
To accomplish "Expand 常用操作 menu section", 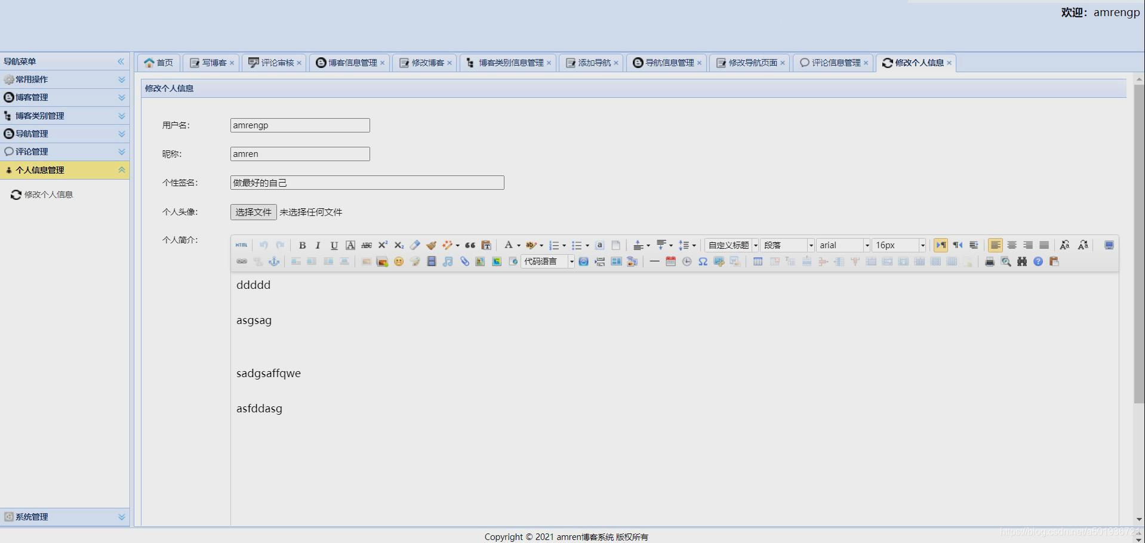I will tap(64, 79).
